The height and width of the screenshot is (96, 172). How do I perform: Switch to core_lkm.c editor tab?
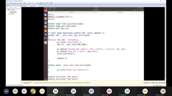(72, 13)
